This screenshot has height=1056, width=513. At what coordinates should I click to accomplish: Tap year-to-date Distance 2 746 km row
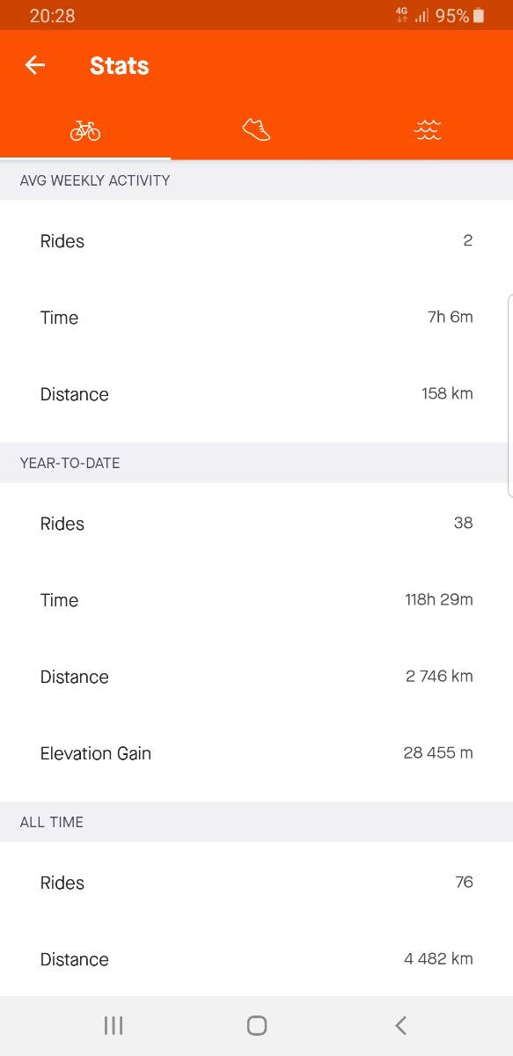pyautogui.click(x=256, y=677)
